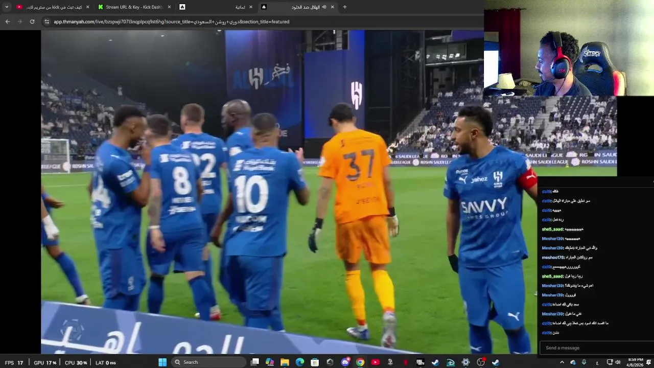
Task: View site information icon in address bar
Action: coord(47,21)
